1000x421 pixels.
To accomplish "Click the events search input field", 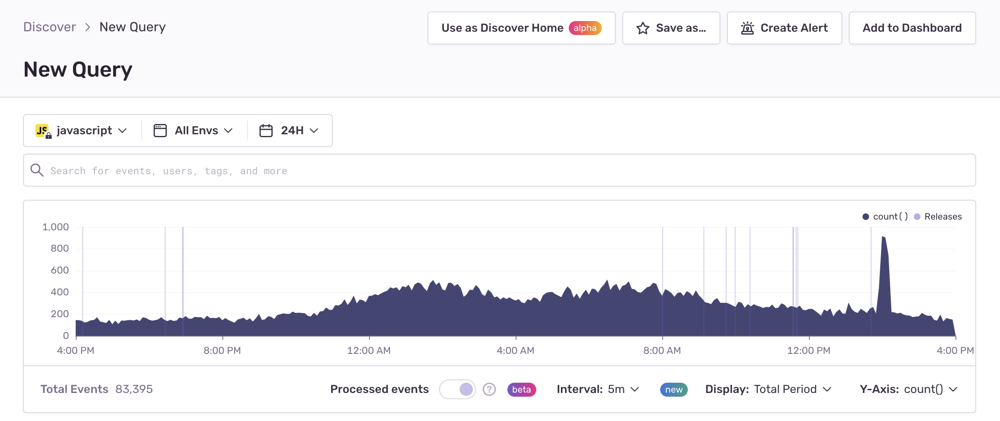I will 499,170.
